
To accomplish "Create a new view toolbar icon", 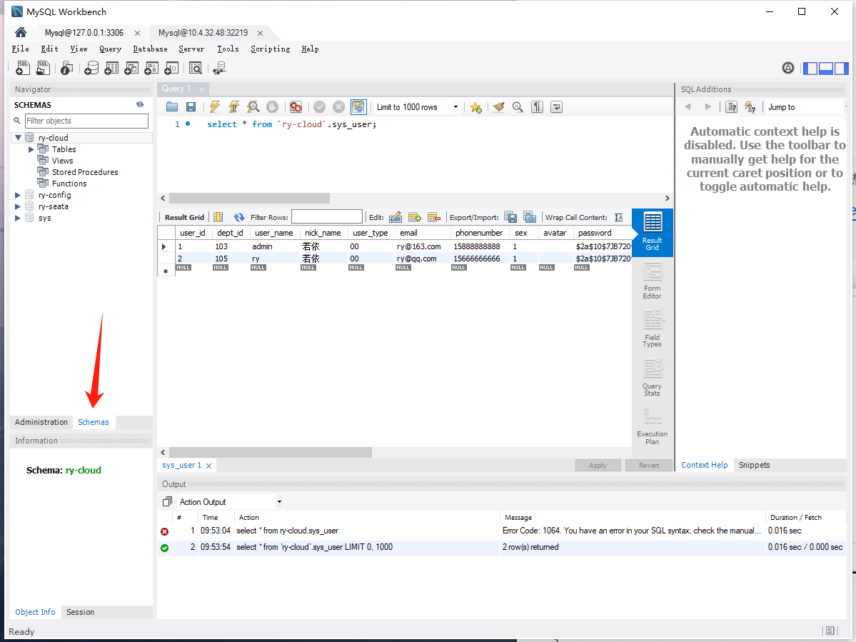I will tap(131, 68).
